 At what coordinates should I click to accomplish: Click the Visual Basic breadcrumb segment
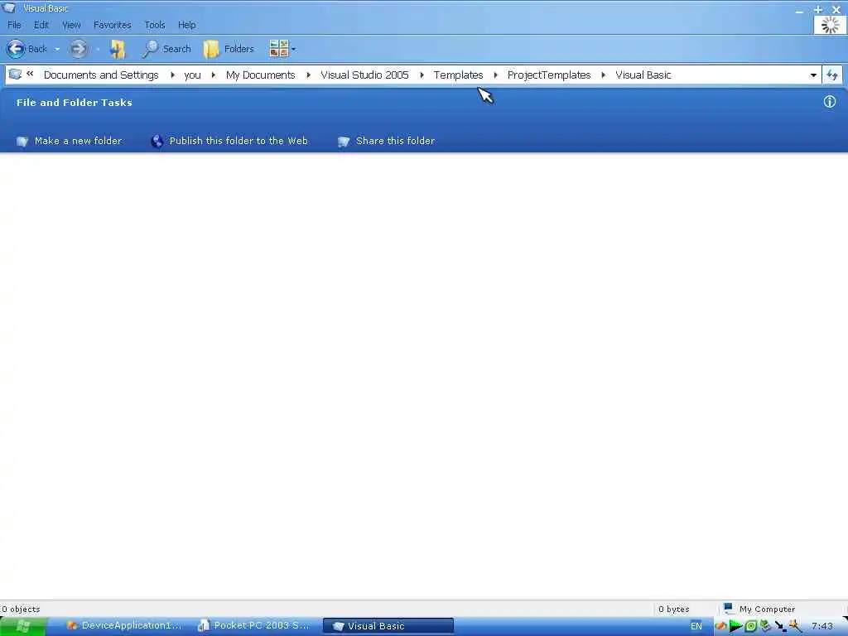643,75
